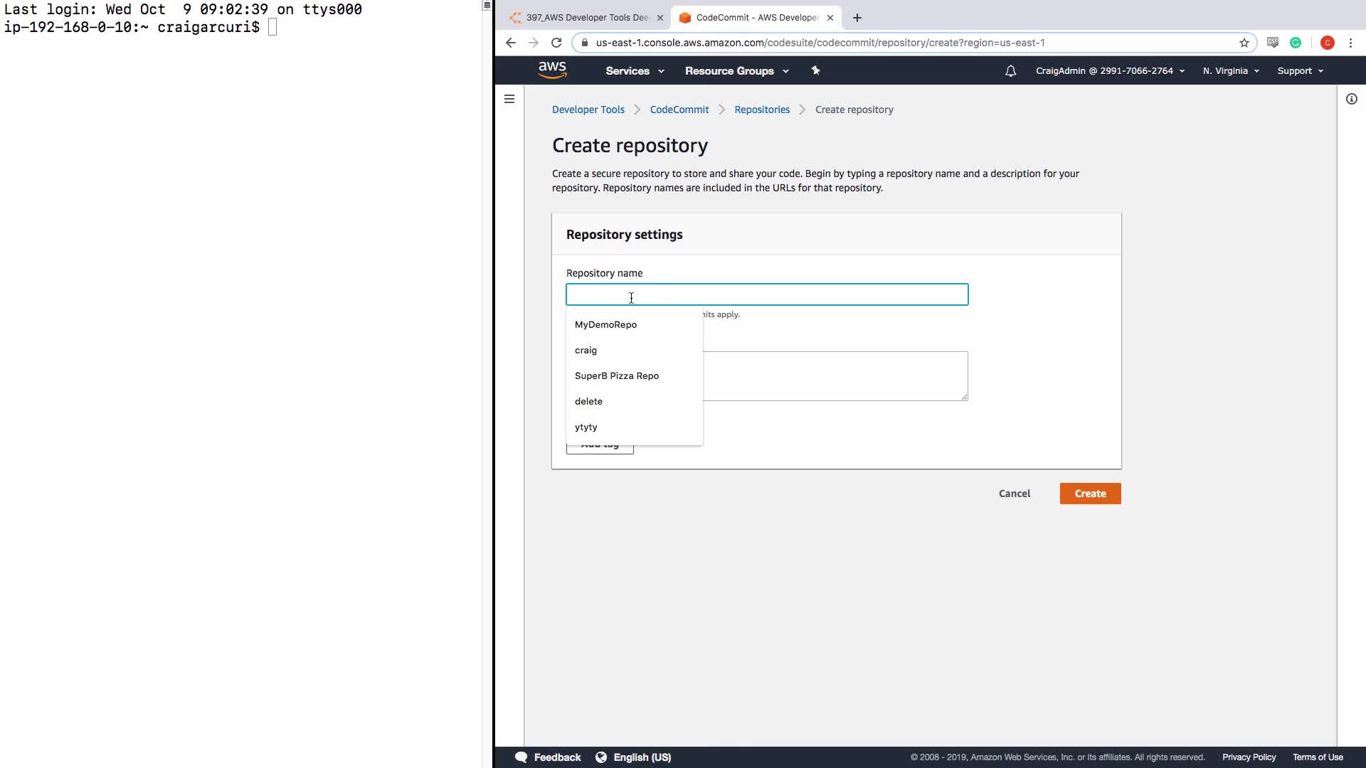Click the orange Create button
The image size is (1366, 768).
pyautogui.click(x=1090, y=494)
